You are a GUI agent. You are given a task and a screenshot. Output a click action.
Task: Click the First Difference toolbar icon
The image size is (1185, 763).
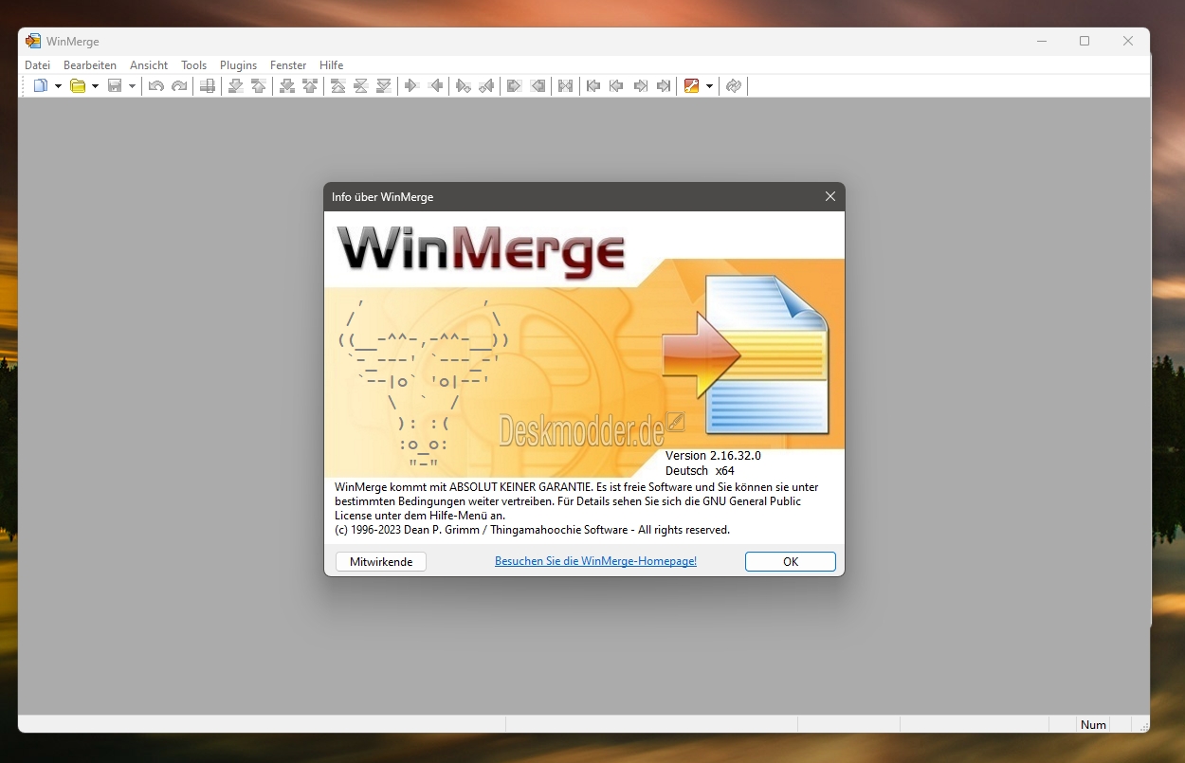(x=338, y=86)
